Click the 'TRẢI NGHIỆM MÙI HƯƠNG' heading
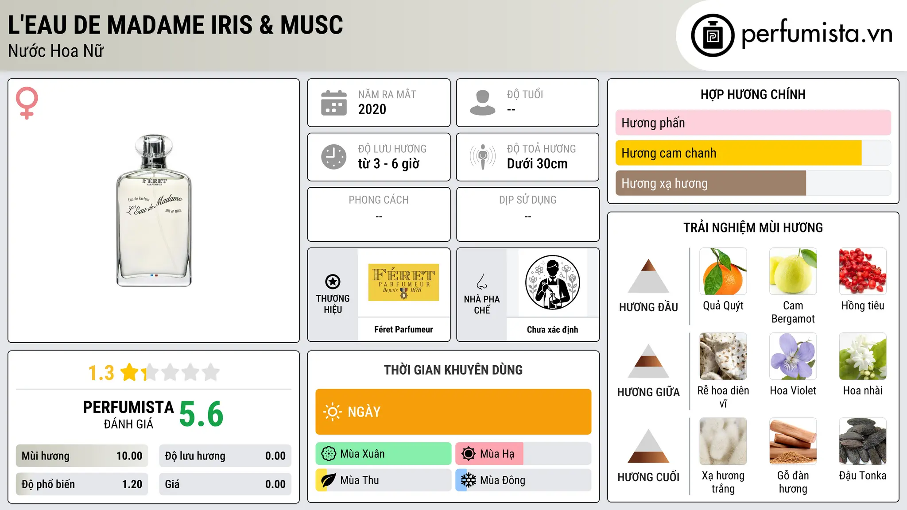This screenshot has width=907, height=510. [x=753, y=228]
